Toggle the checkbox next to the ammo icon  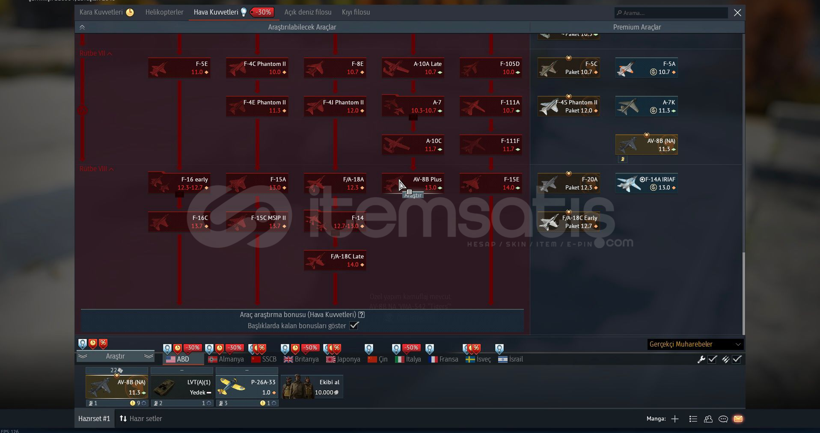coord(737,359)
